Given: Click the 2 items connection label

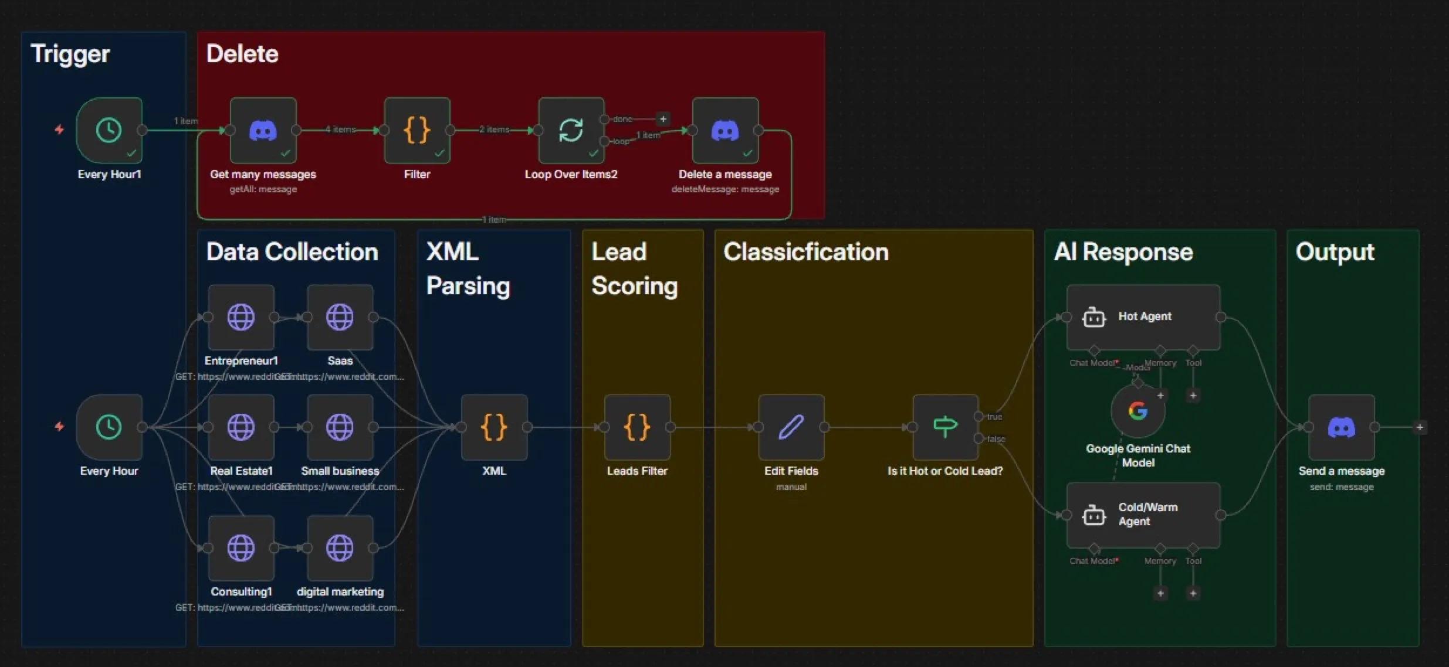Looking at the screenshot, I should pos(495,130).
